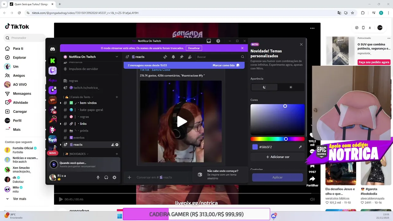Click Aplicar theme button
Screen dimensions: 393x221
click(x=278, y=177)
